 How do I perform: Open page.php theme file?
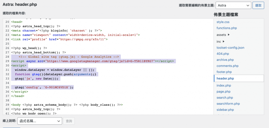click(x=223, y=92)
